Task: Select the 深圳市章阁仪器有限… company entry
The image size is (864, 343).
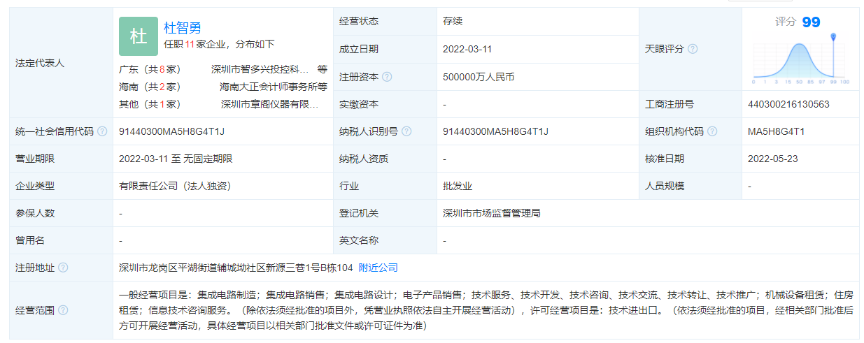Action: click(269, 104)
